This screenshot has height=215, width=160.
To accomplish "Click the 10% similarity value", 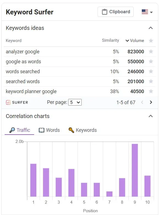I will pyautogui.click(x=115, y=72).
